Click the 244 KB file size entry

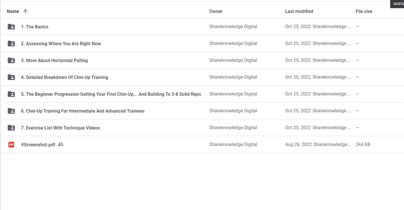pos(363,144)
